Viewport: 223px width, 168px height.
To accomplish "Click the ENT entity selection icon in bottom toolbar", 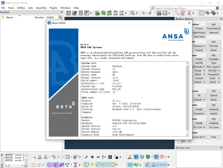I will pos(40,157).
